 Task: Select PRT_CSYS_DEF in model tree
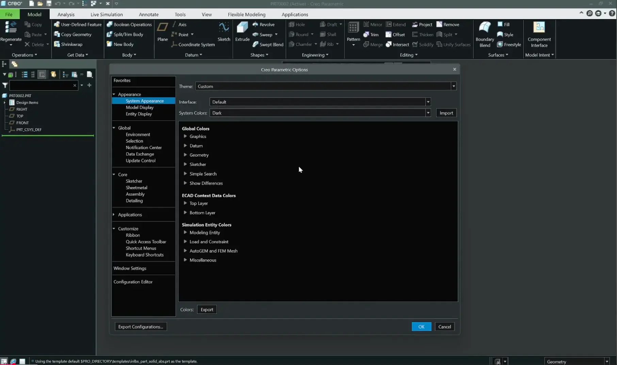tap(29, 129)
